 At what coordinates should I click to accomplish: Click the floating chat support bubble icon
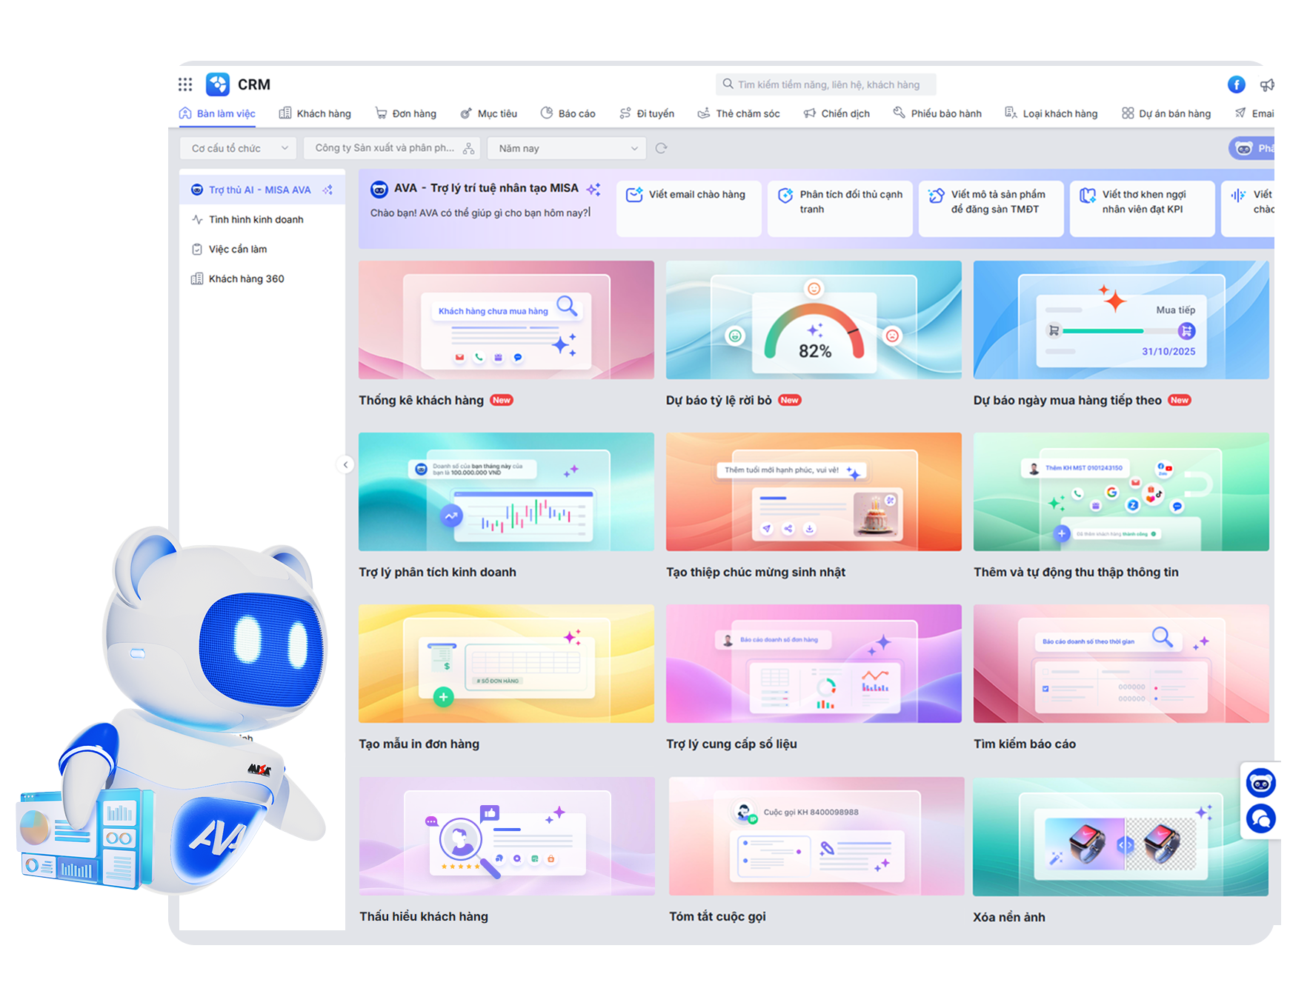(x=1260, y=819)
